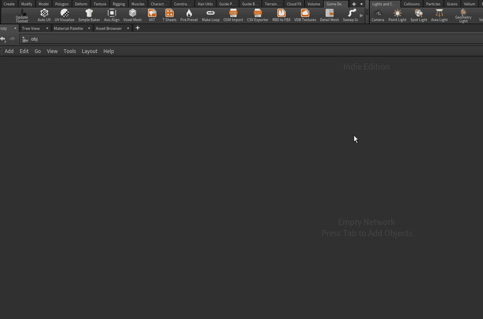Click the Update Toolset shelf tool

(x=22, y=16)
